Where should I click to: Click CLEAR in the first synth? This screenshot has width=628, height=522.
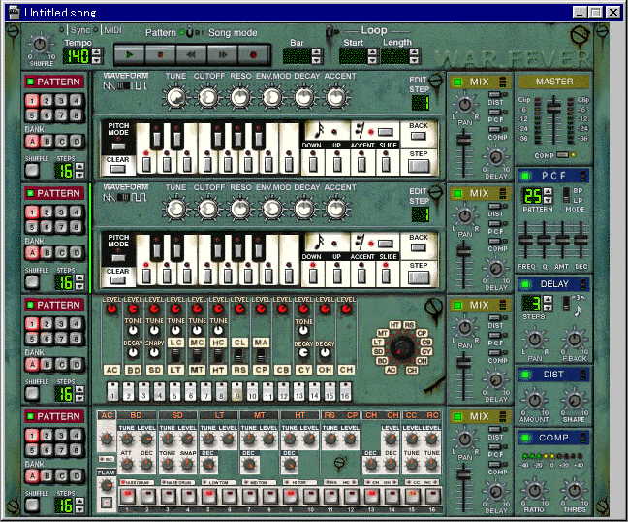tap(117, 169)
